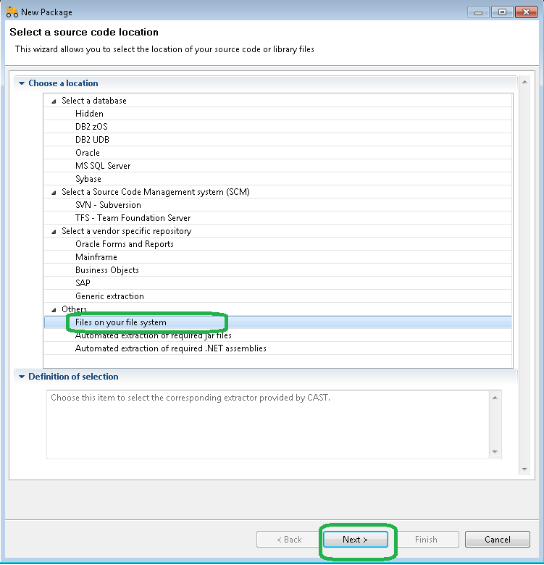Viewport: 544px width, 565px height.
Task: Collapse the Definition of selection section
Action: 22,377
